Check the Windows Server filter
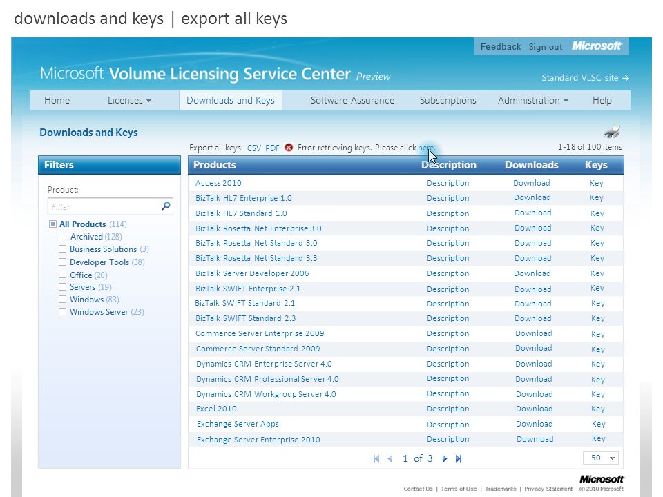Screen dimensions: 663x497 pyautogui.click(x=63, y=312)
